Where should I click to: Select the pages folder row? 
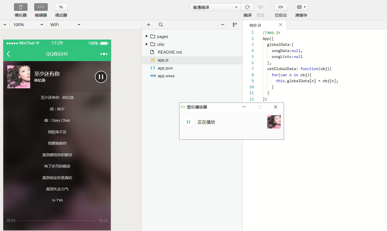point(192,36)
